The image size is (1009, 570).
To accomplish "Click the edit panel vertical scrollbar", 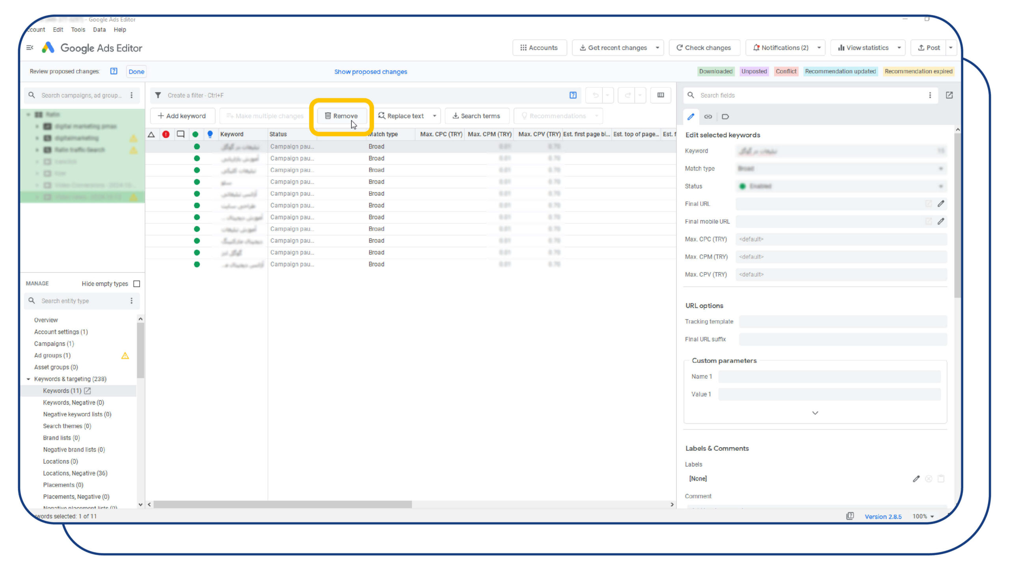I will pos(957,215).
